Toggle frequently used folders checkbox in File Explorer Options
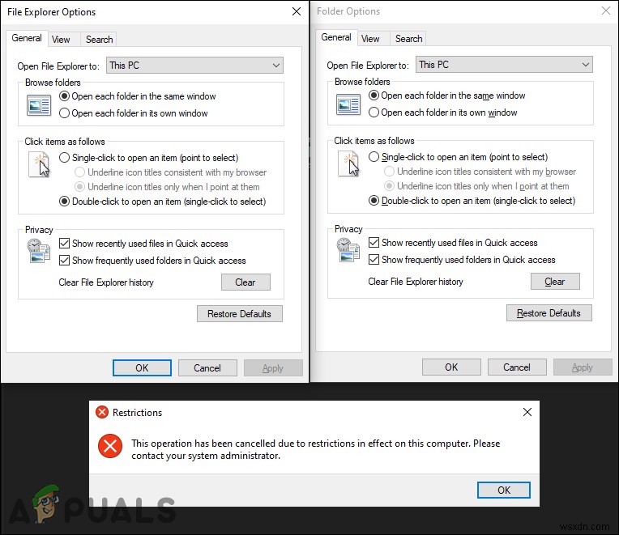The height and width of the screenshot is (535, 619). (64, 260)
